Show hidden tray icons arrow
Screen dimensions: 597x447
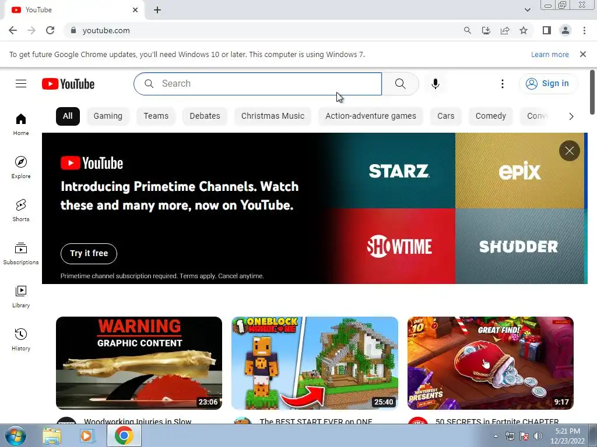(496, 436)
